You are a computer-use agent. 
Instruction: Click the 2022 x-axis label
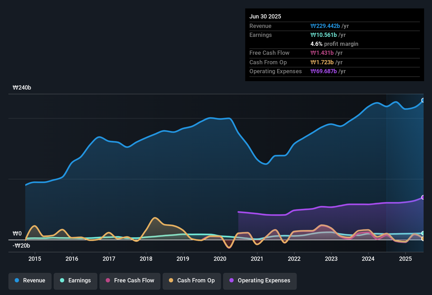[x=294, y=259]
